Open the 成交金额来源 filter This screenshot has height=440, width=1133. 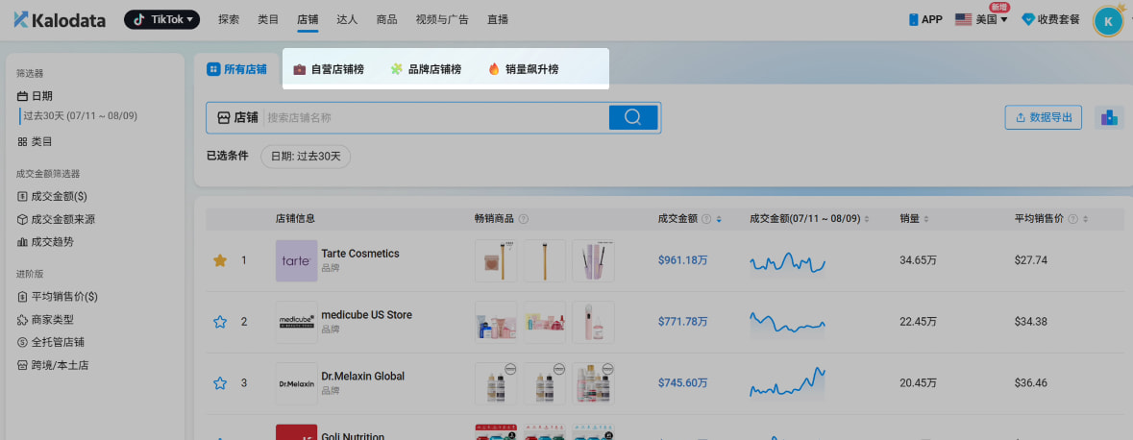tap(56, 219)
